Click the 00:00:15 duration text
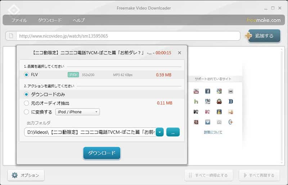The height and width of the screenshot is (185, 288). click(163, 53)
